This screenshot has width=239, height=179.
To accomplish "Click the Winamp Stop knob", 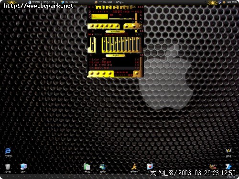I will pos(107,26).
